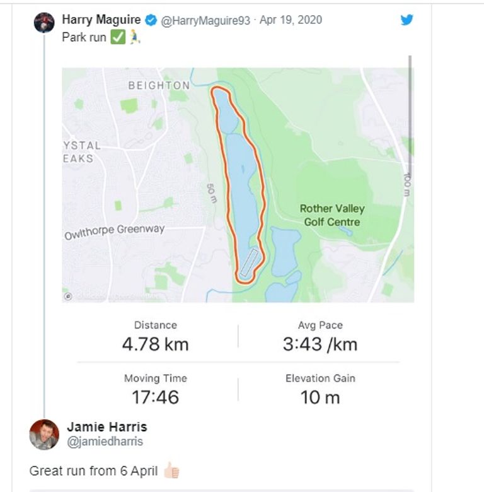Click Harry Maguire's profile avatar
The width and height of the screenshot is (484, 492).
point(44,22)
